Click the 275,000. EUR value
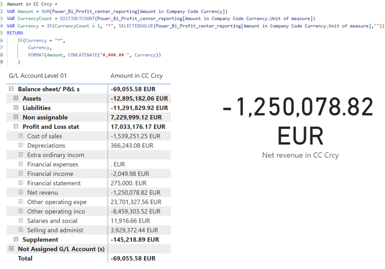This screenshot has width=385, height=269. [129, 183]
